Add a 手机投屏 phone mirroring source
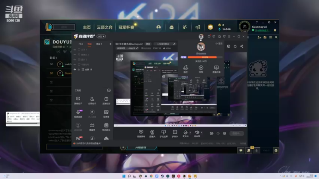This screenshot has height=179, width=319. point(163,134)
